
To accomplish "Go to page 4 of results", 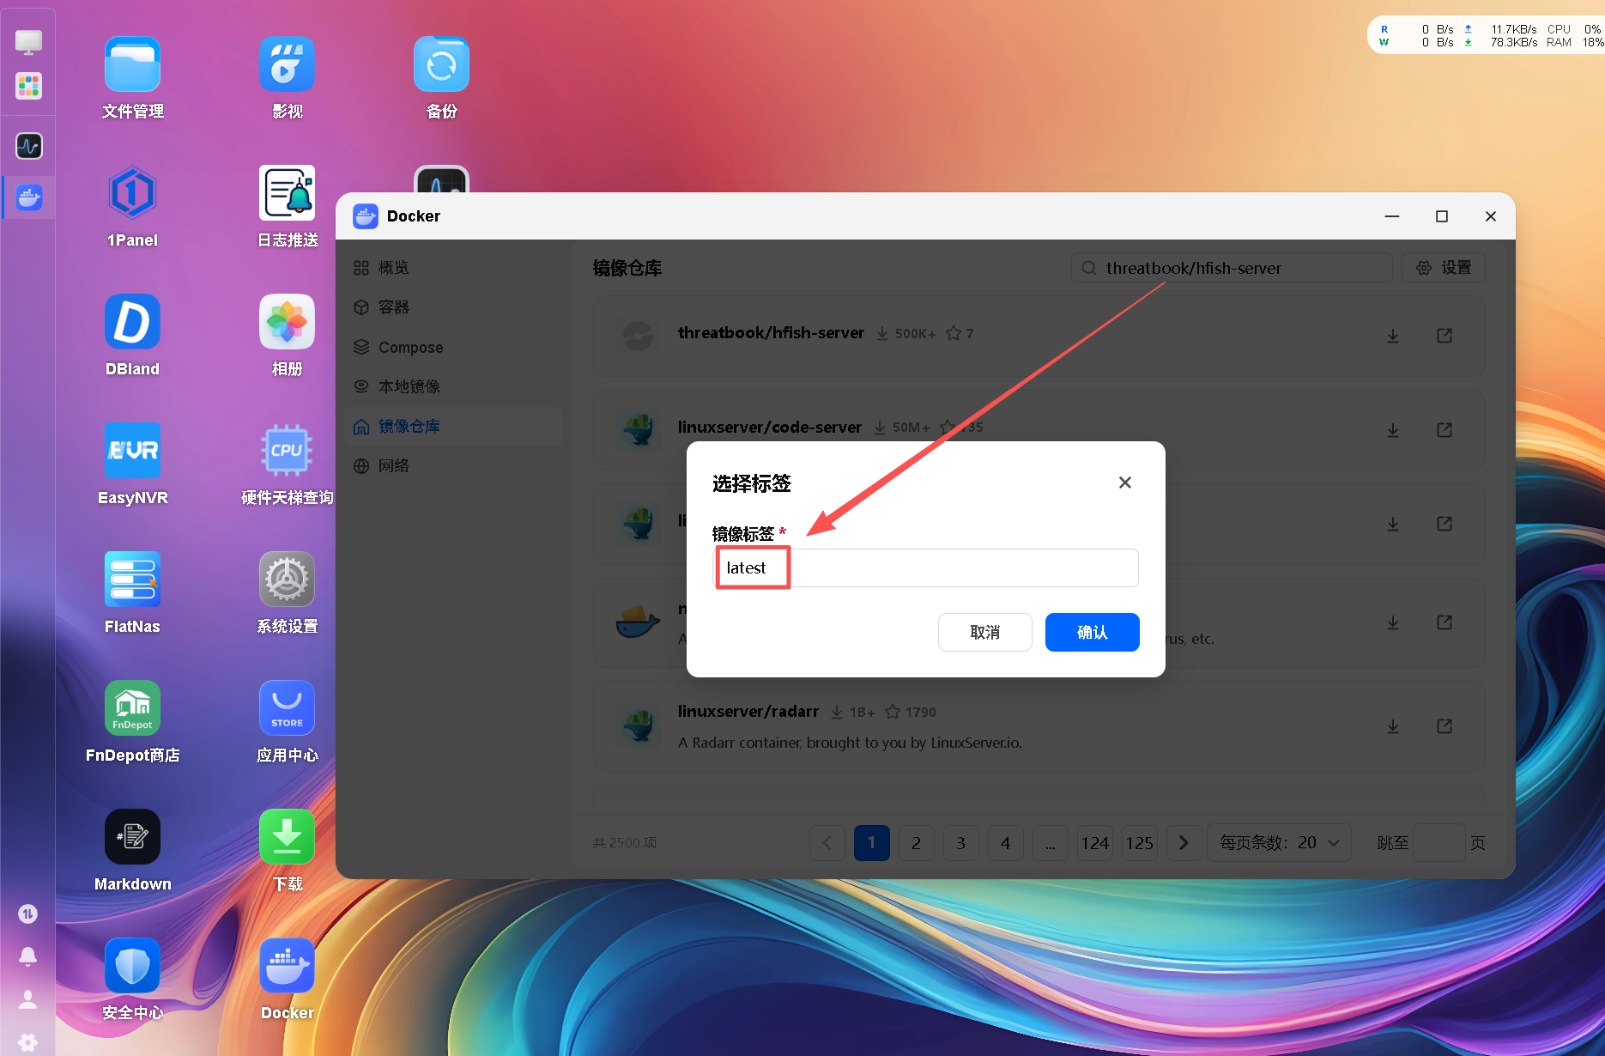I will click(x=1005, y=843).
